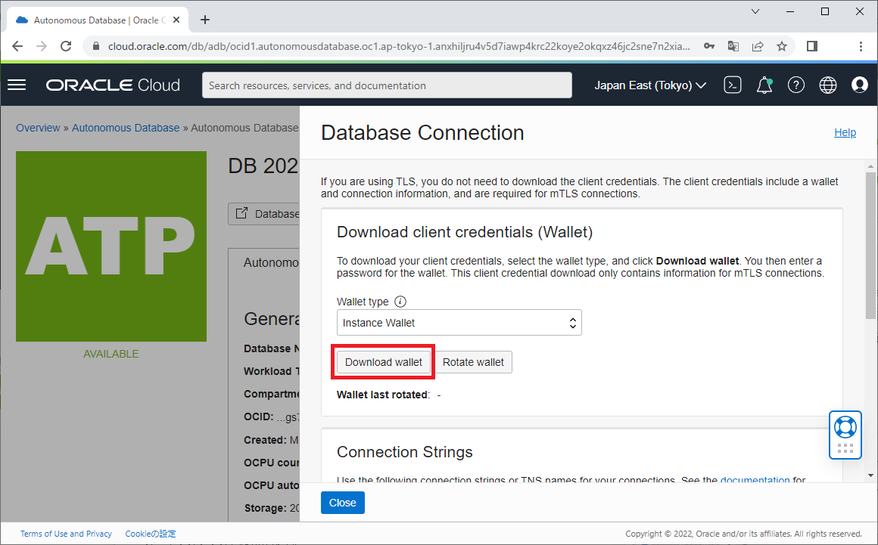Click the scrollbar up arrow
Image resolution: width=878 pixels, height=545 pixels.
click(x=870, y=166)
